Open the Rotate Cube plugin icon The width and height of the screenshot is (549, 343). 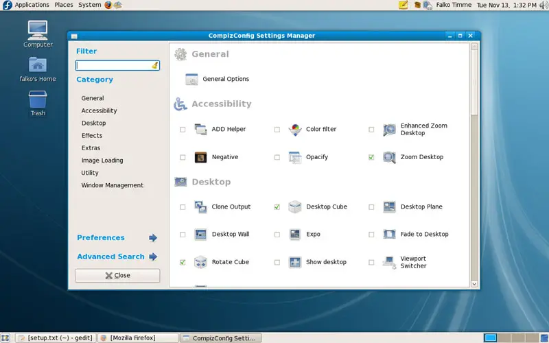pyautogui.click(x=200, y=262)
